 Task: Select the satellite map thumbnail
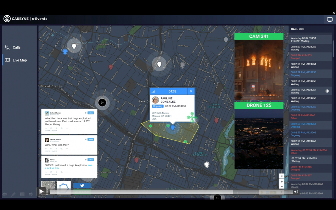tap(48, 186)
